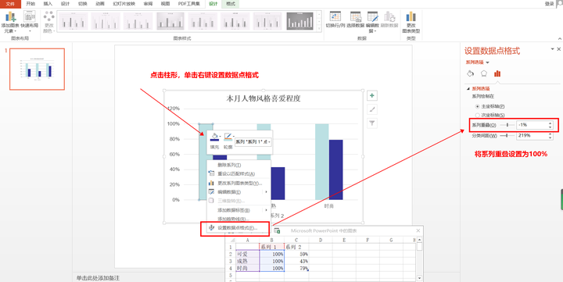This screenshot has width=563, height=282.
Task: Click the 登录 sign-in link
Action: [550, 4]
